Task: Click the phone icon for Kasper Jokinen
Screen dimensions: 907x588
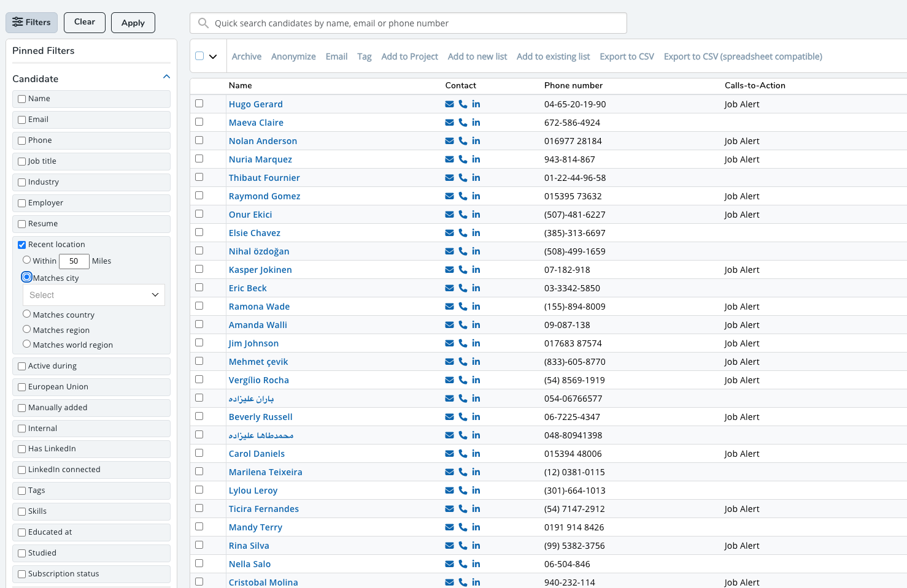Action: [x=463, y=270]
